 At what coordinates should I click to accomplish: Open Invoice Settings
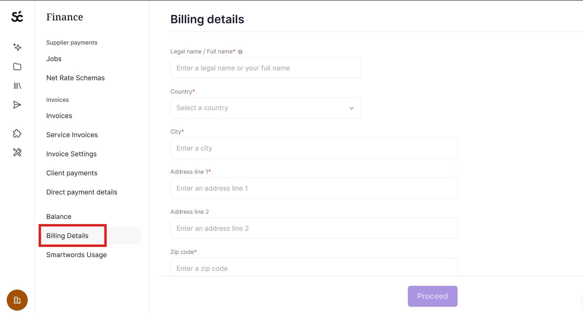pos(71,154)
